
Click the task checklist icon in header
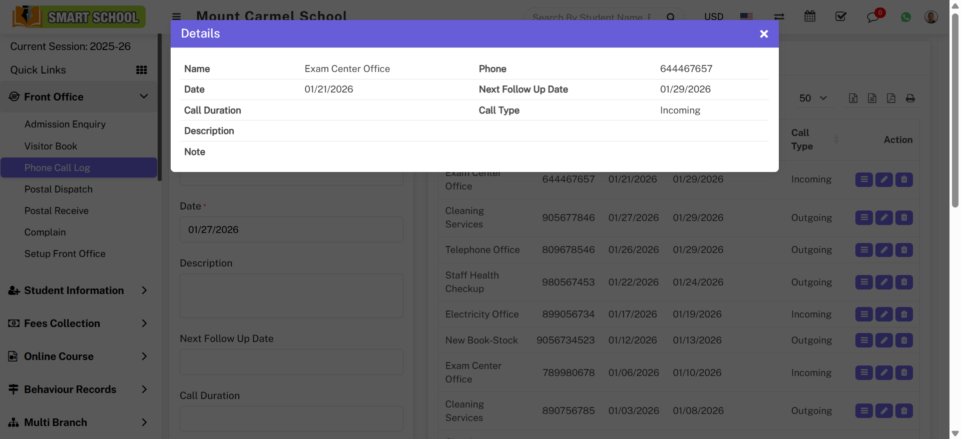click(840, 16)
